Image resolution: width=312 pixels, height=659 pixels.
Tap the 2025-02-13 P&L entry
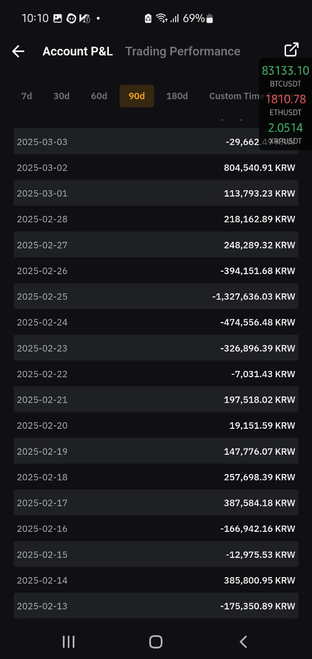[156, 606]
